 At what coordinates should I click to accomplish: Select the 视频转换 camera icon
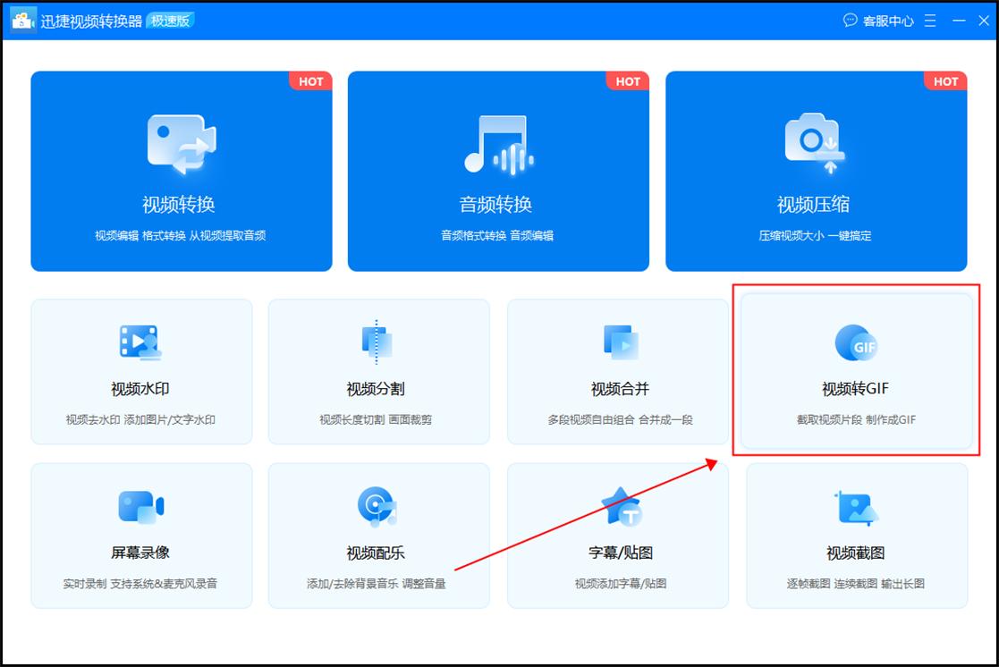tap(182, 143)
